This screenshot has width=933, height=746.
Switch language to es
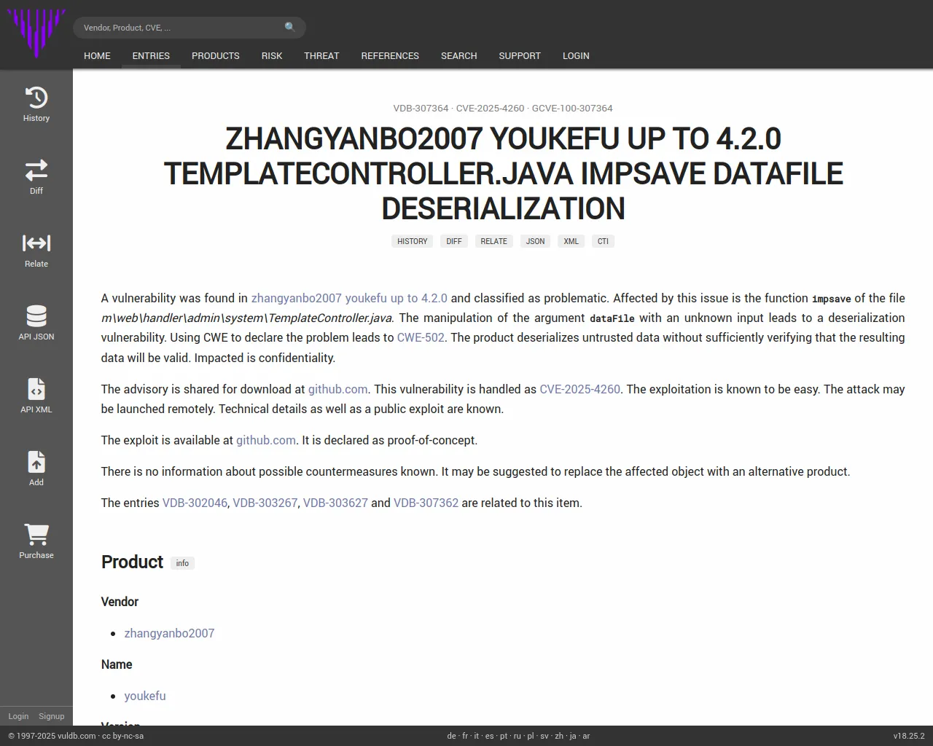point(489,736)
